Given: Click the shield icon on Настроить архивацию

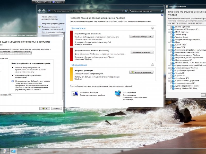Looking at the screenshot, I should tap(132, 72).
